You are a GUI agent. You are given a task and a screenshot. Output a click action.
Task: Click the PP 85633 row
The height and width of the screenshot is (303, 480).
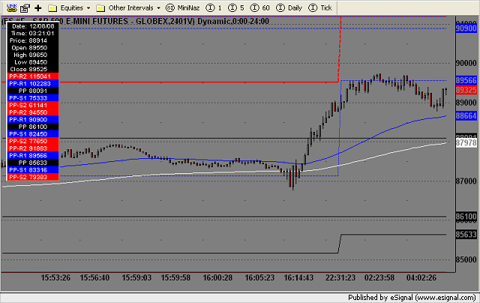pos(33,163)
